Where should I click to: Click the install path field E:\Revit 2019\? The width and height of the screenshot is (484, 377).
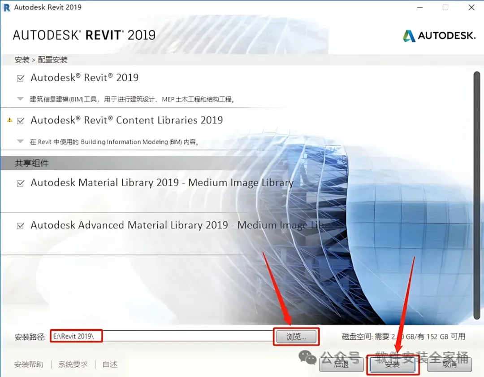[x=162, y=336]
